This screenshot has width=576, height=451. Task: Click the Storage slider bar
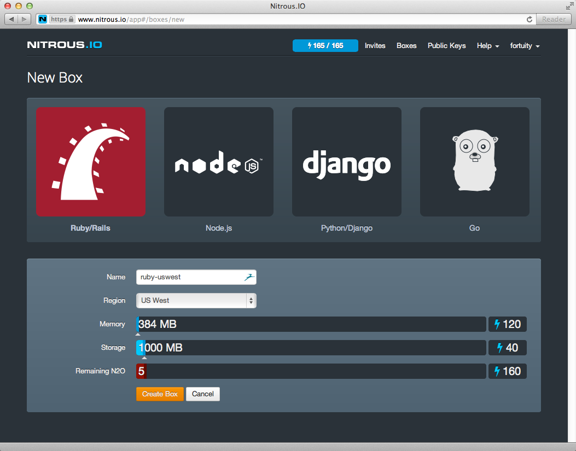[311, 348]
